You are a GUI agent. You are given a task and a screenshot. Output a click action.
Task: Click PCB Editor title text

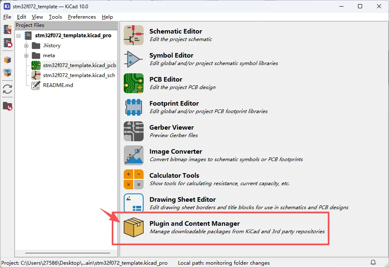pos(166,80)
